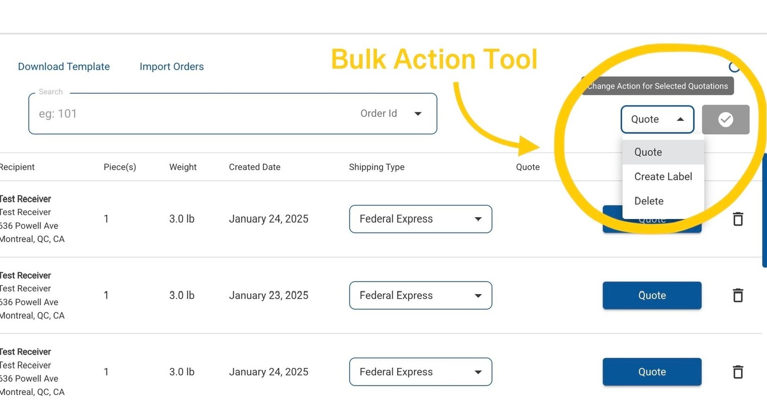Click the Download Template link

(64, 66)
